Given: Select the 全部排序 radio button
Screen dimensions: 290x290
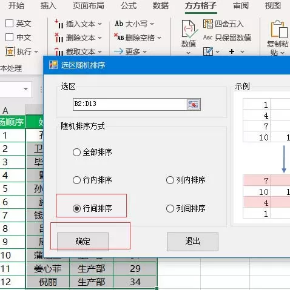Looking at the screenshot, I should coord(76,153).
